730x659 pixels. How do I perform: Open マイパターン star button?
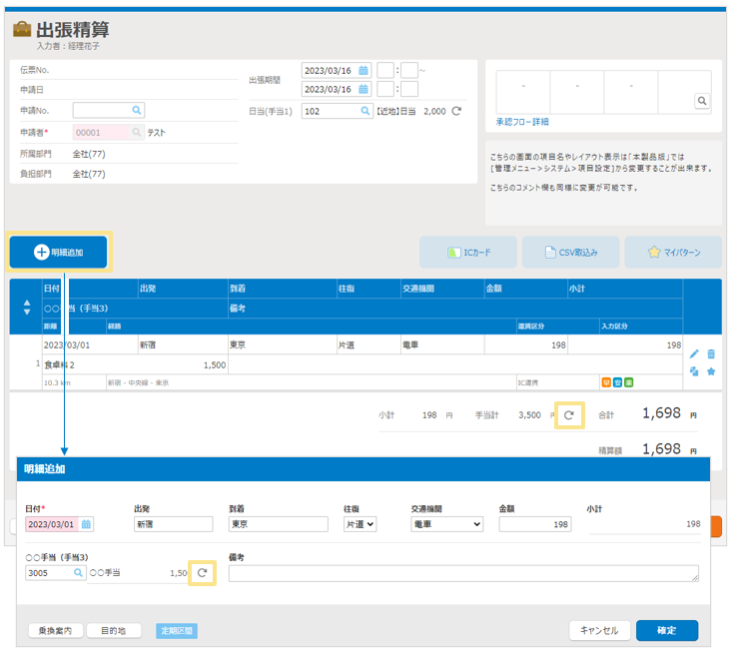[673, 253]
